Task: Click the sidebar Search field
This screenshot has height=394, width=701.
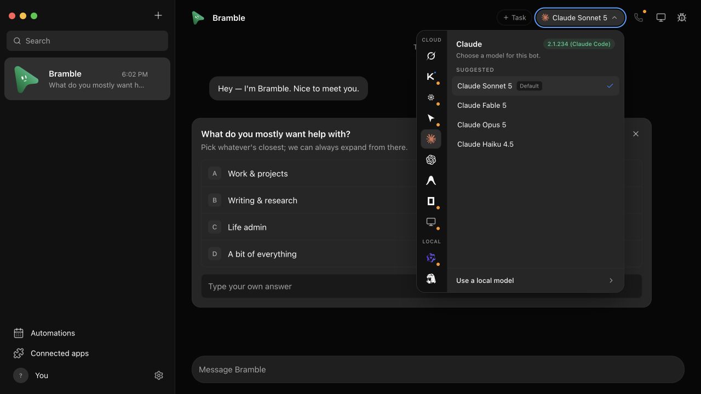Action: (x=87, y=40)
